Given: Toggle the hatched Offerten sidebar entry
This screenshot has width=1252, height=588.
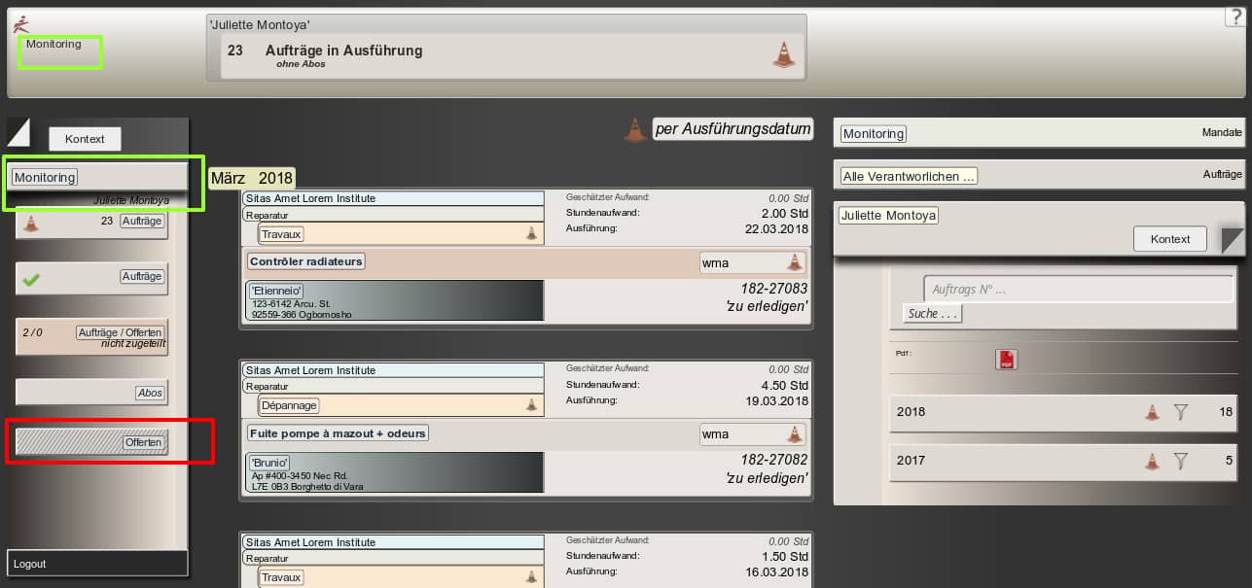Looking at the screenshot, I should click(x=91, y=443).
